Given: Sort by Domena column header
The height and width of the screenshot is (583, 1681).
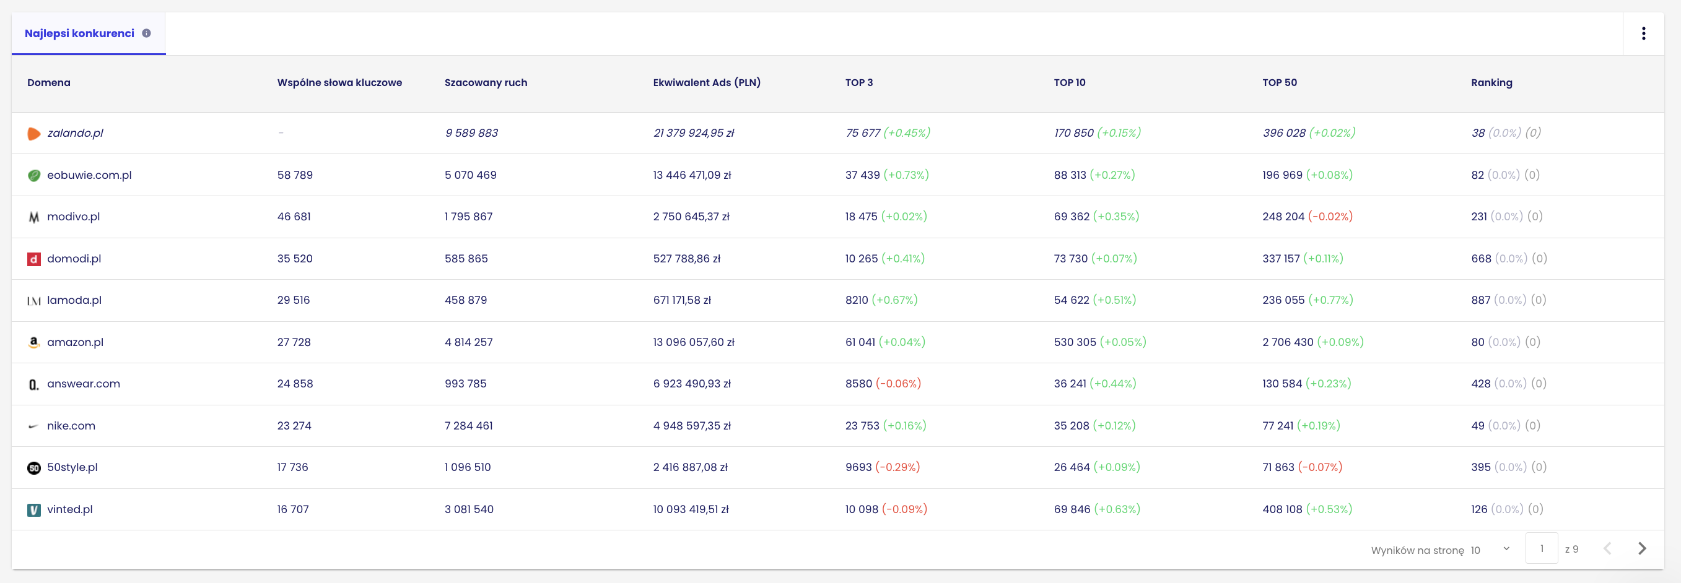Looking at the screenshot, I should click(x=49, y=82).
